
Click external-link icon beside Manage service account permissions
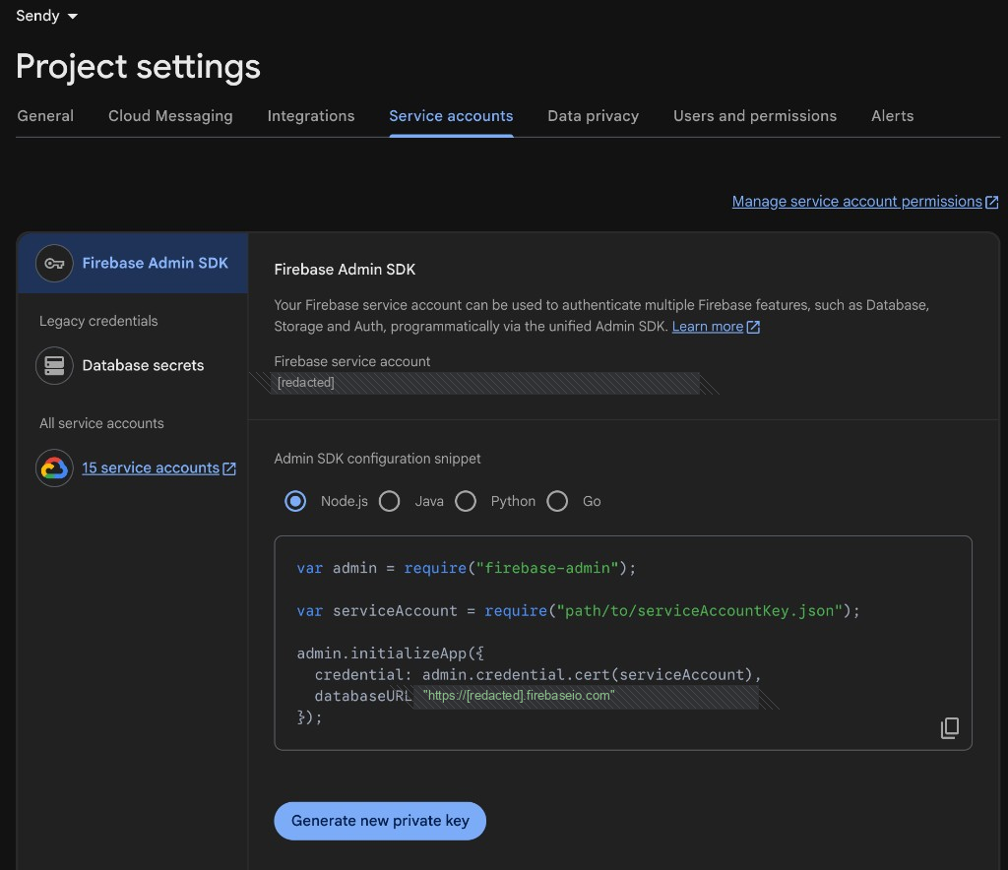point(992,202)
